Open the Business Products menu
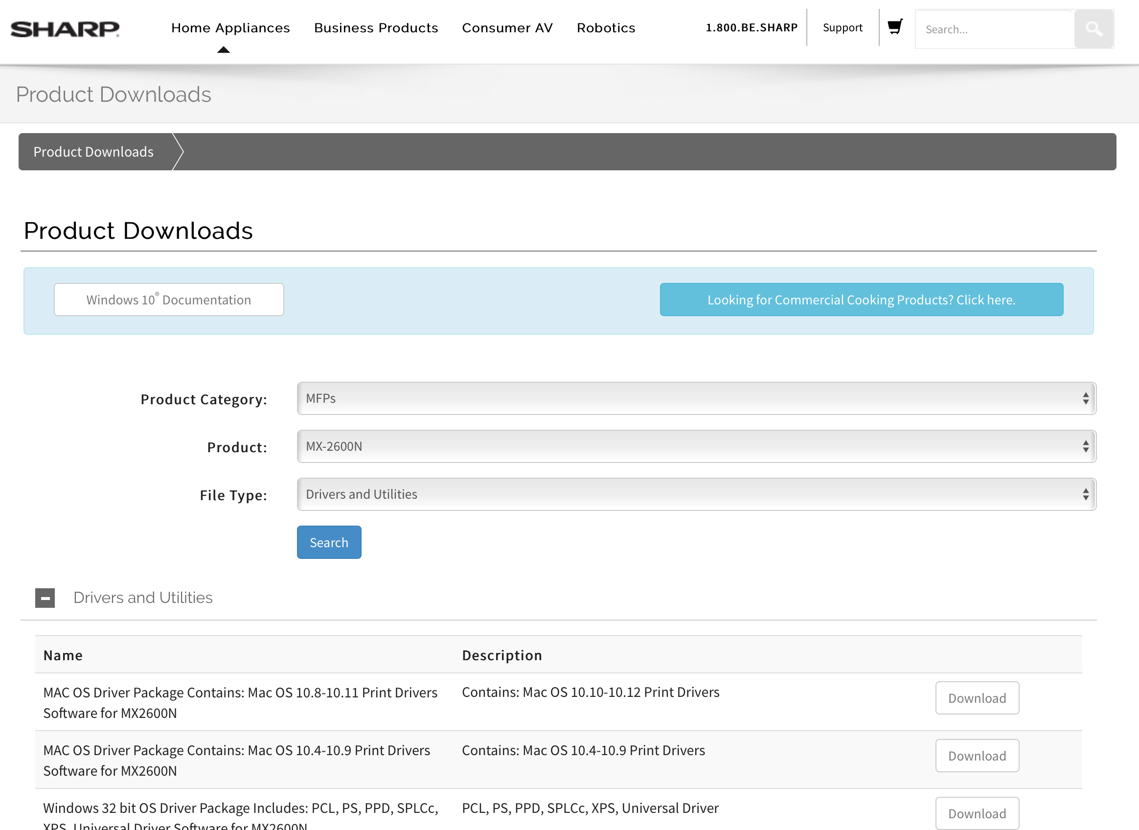The image size is (1139, 830). click(x=376, y=27)
